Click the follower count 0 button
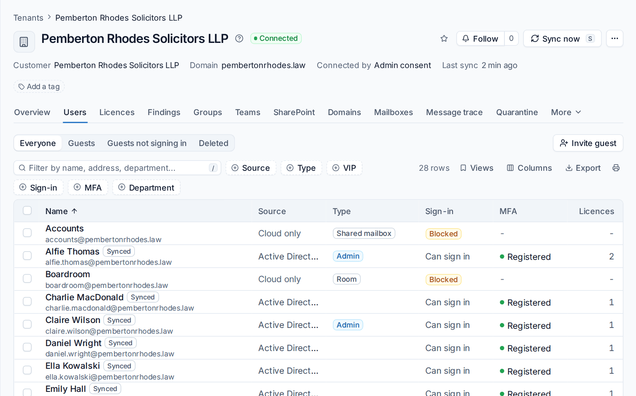Image resolution: width=636 pixels, height=396 pixels. click(511, 38)
